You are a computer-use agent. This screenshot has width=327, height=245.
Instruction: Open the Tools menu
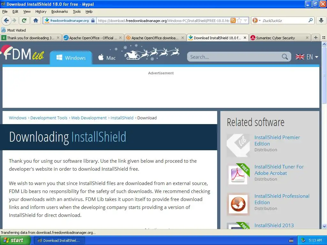[77, 11]
